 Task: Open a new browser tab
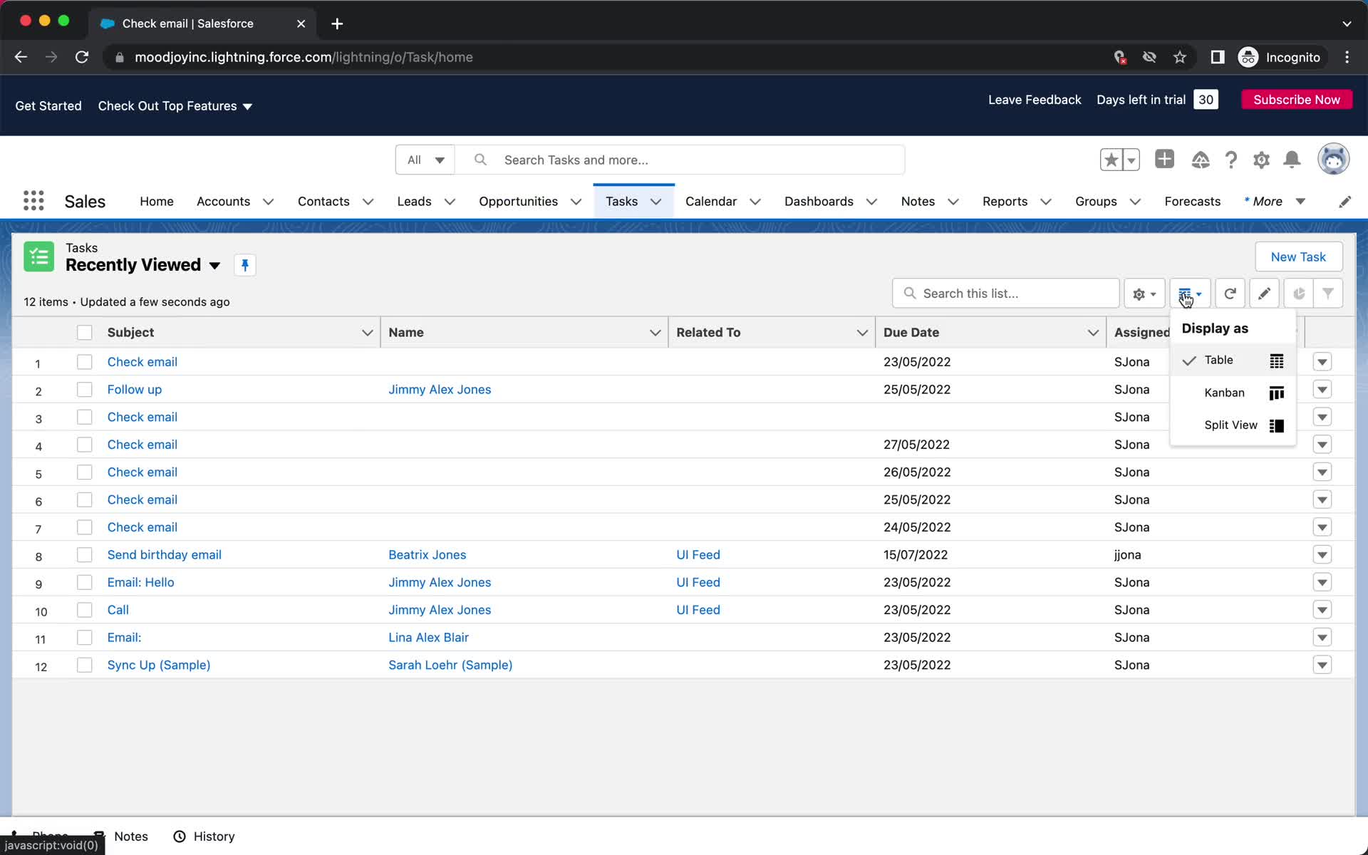337,24
